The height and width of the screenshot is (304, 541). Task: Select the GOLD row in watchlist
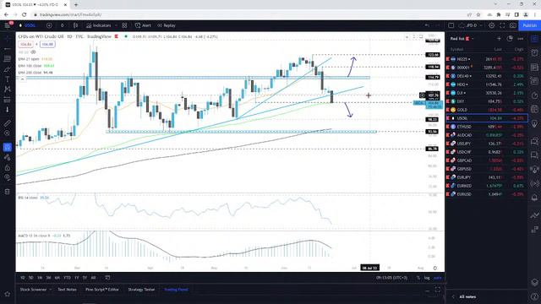pos(487,110)
